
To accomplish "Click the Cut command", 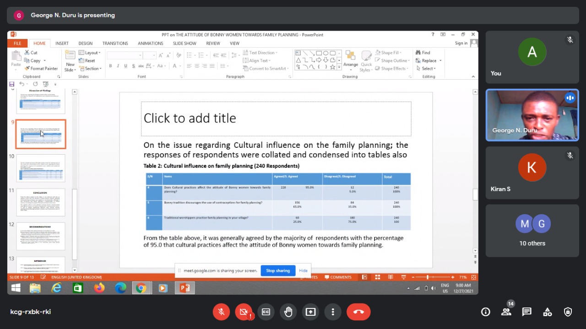I will tap(31, 53).
